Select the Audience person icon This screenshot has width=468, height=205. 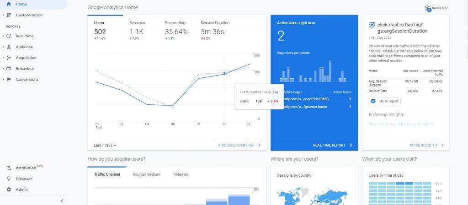[x=9, y=47]
